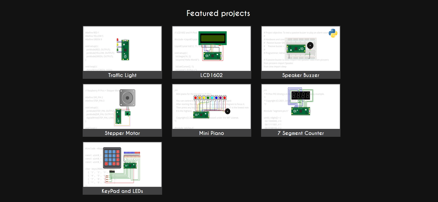
Task: Click the KeyPad and LEDs title label
Action: [122, 191]
